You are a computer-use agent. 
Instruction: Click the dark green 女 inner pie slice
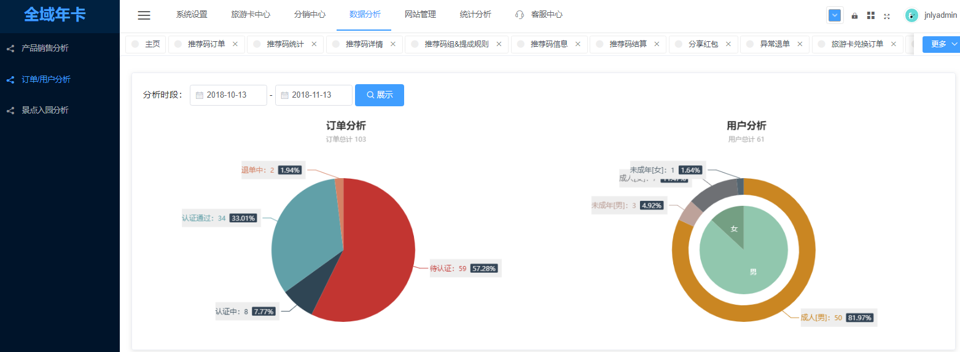[733, 228]
